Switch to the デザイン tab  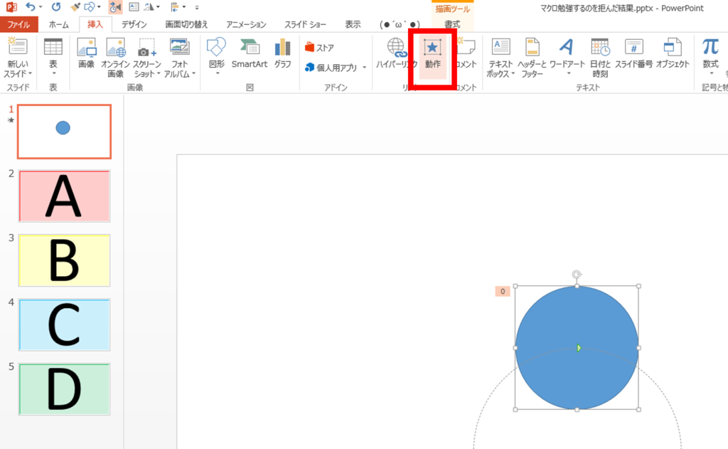click(134, 25)
